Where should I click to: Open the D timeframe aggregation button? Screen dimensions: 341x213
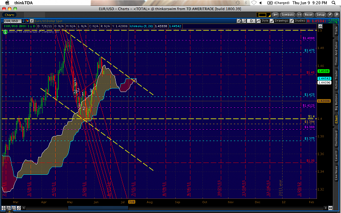coord(251,21)
